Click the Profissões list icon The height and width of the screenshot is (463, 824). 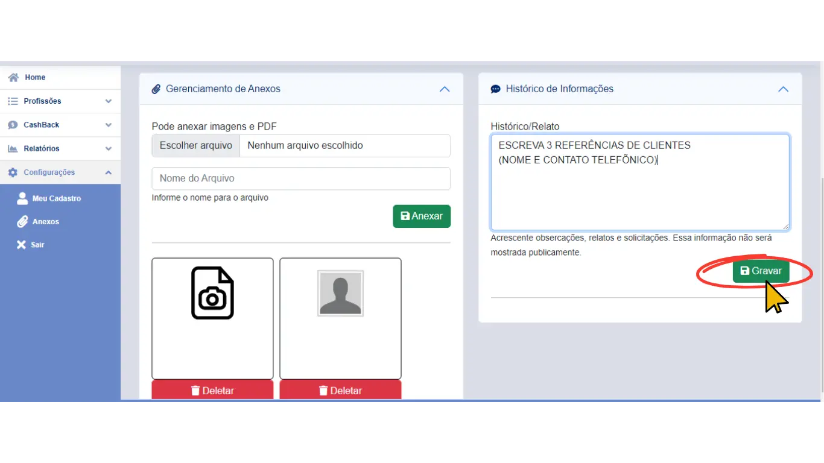coord(13,101)
